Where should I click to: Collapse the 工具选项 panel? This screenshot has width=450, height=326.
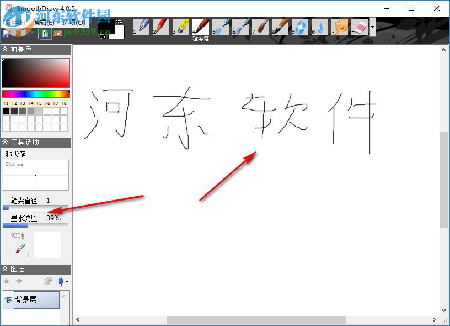tap(5, 142)
